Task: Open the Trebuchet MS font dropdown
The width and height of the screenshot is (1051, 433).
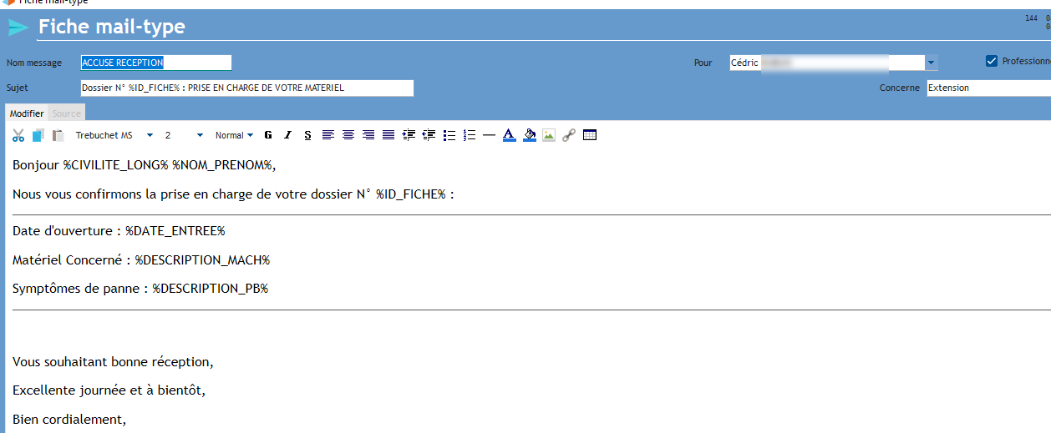Action: 150,135
